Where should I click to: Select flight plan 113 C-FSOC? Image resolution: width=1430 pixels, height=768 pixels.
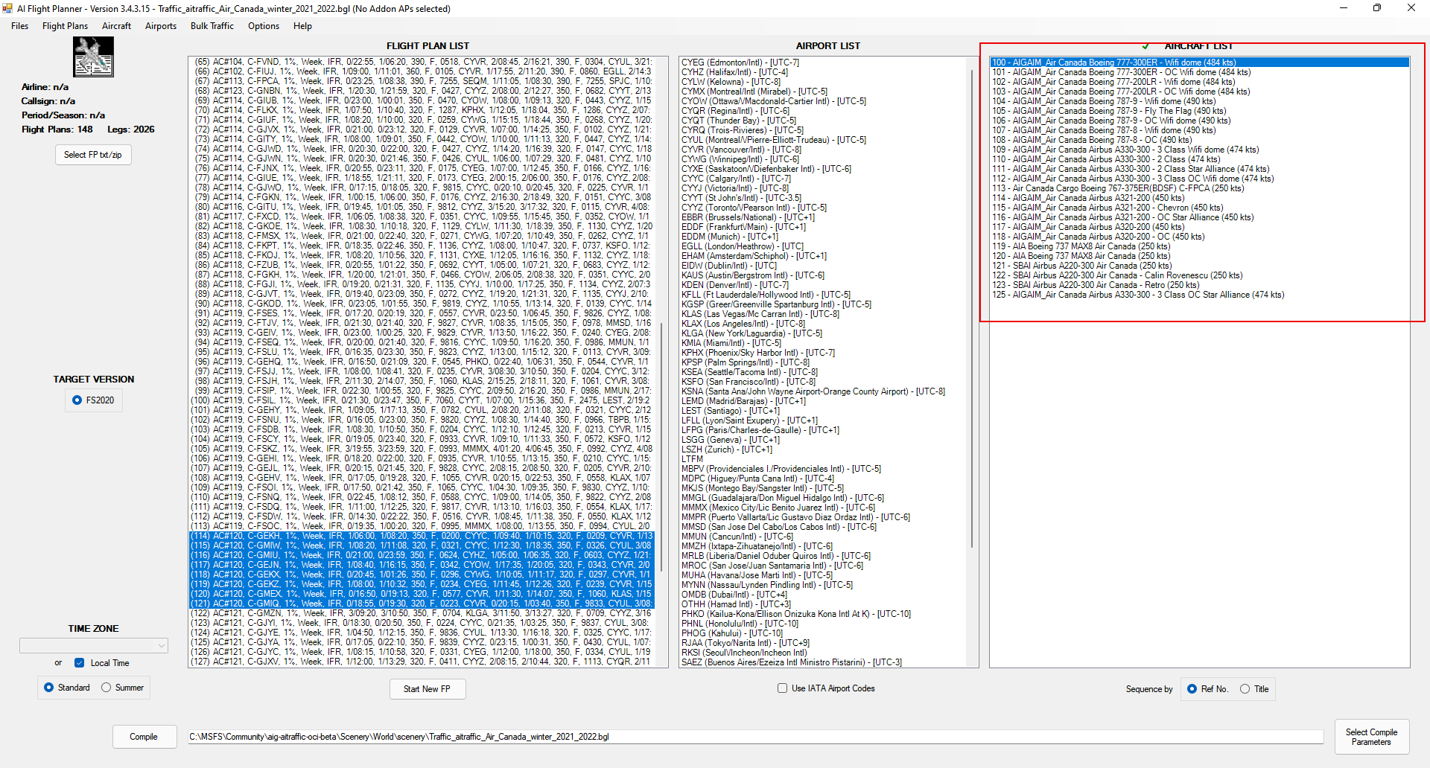coord(422,526)
